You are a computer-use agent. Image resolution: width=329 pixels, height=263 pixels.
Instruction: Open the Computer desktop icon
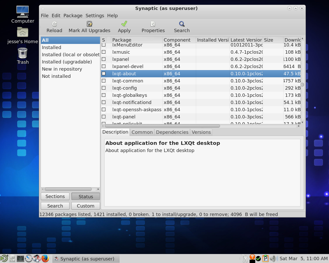click(23, 12)
